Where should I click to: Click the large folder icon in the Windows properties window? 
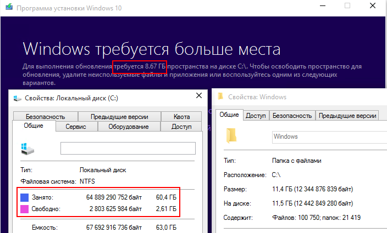tap(231, 135)
